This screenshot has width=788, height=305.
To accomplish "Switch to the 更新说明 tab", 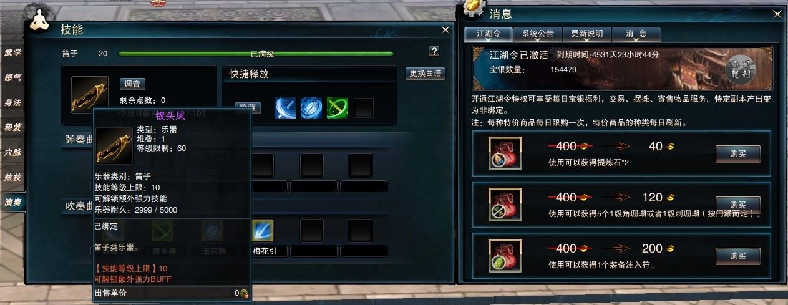I will [587, 34].
